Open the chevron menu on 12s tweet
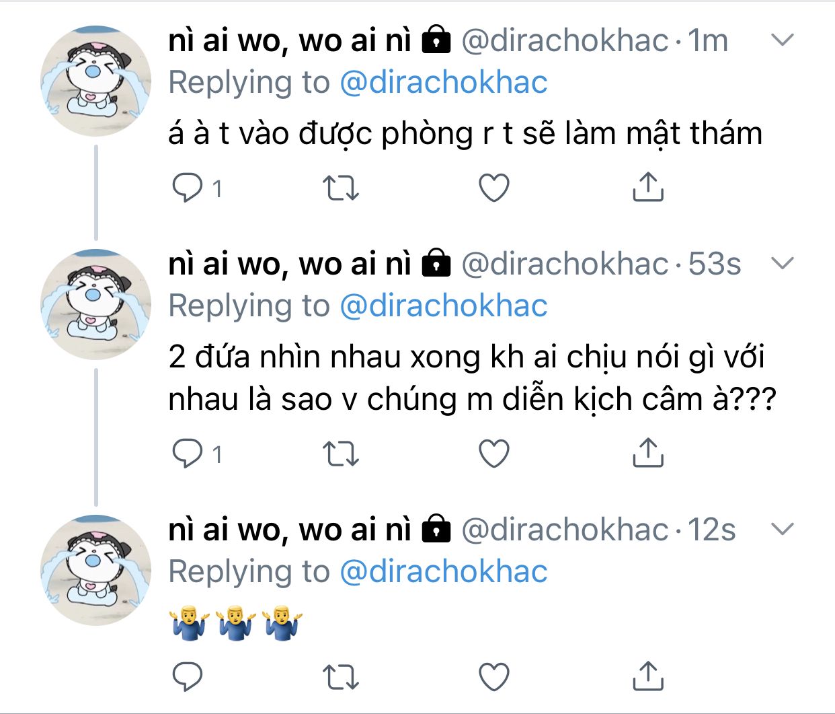Screen dimensions: 835x714 pyautogui.click(x=783, y=530)
